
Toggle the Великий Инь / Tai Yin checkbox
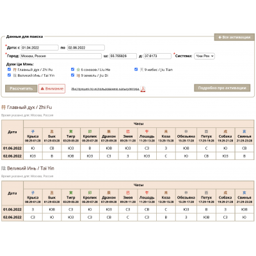9,75
